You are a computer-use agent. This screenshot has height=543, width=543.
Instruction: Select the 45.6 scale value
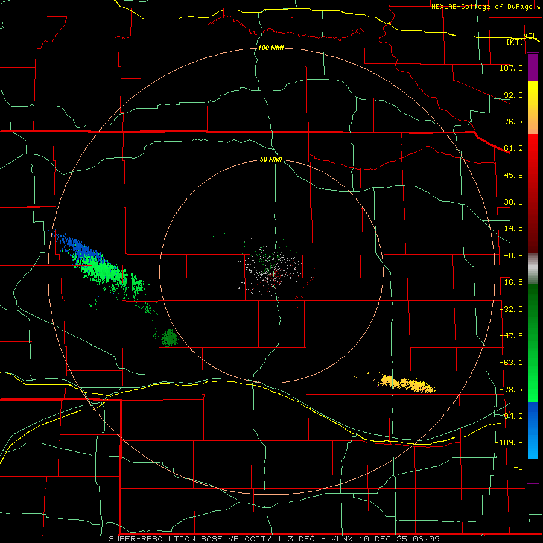513,175
